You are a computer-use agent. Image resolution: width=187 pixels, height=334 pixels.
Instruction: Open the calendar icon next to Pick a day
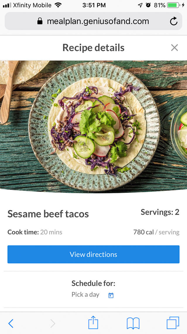pyautogui.click(x=111, y=295)
